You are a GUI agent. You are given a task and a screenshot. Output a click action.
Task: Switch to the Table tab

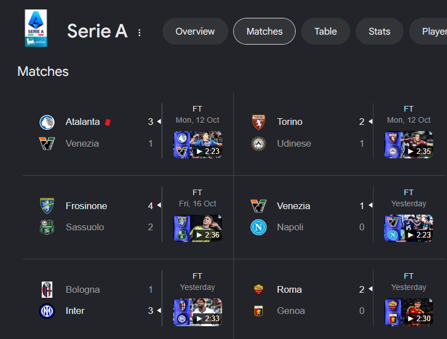(x=326, y=31)
